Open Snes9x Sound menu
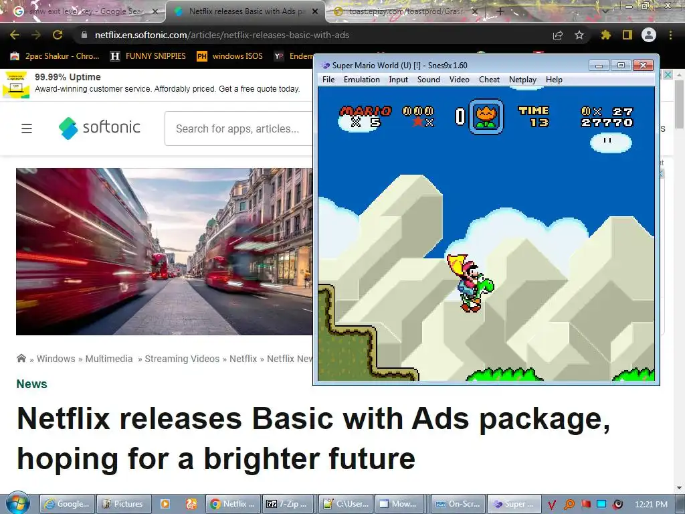The height and width of the screenshot is (514, 685). pos(429,80)
